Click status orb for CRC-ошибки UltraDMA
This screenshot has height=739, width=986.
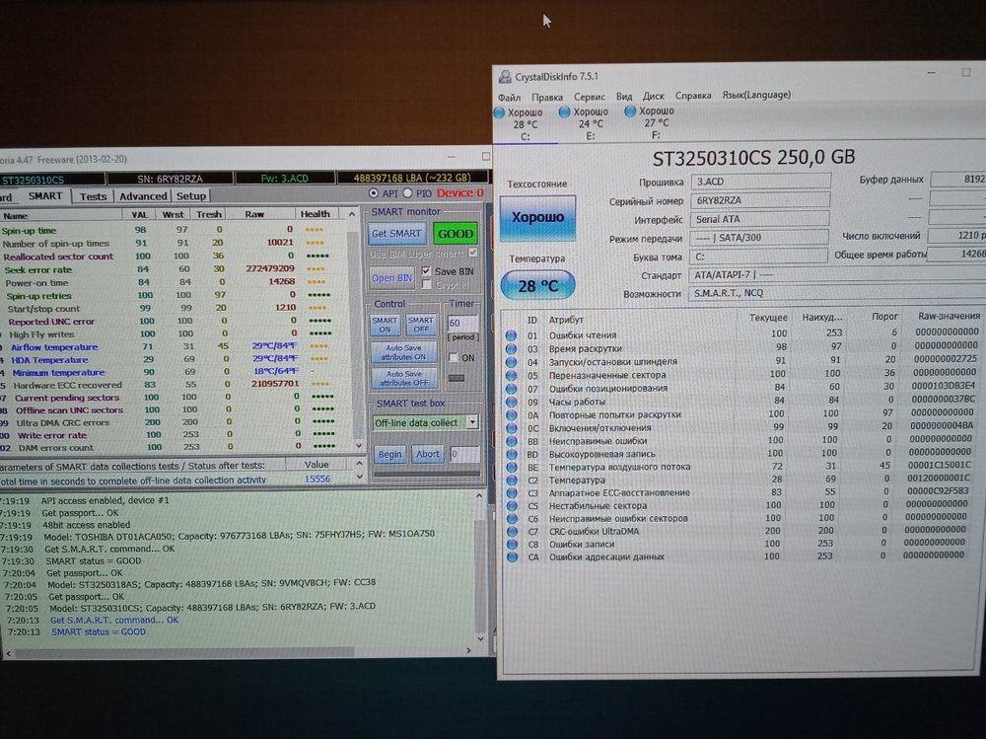[511, 532]
